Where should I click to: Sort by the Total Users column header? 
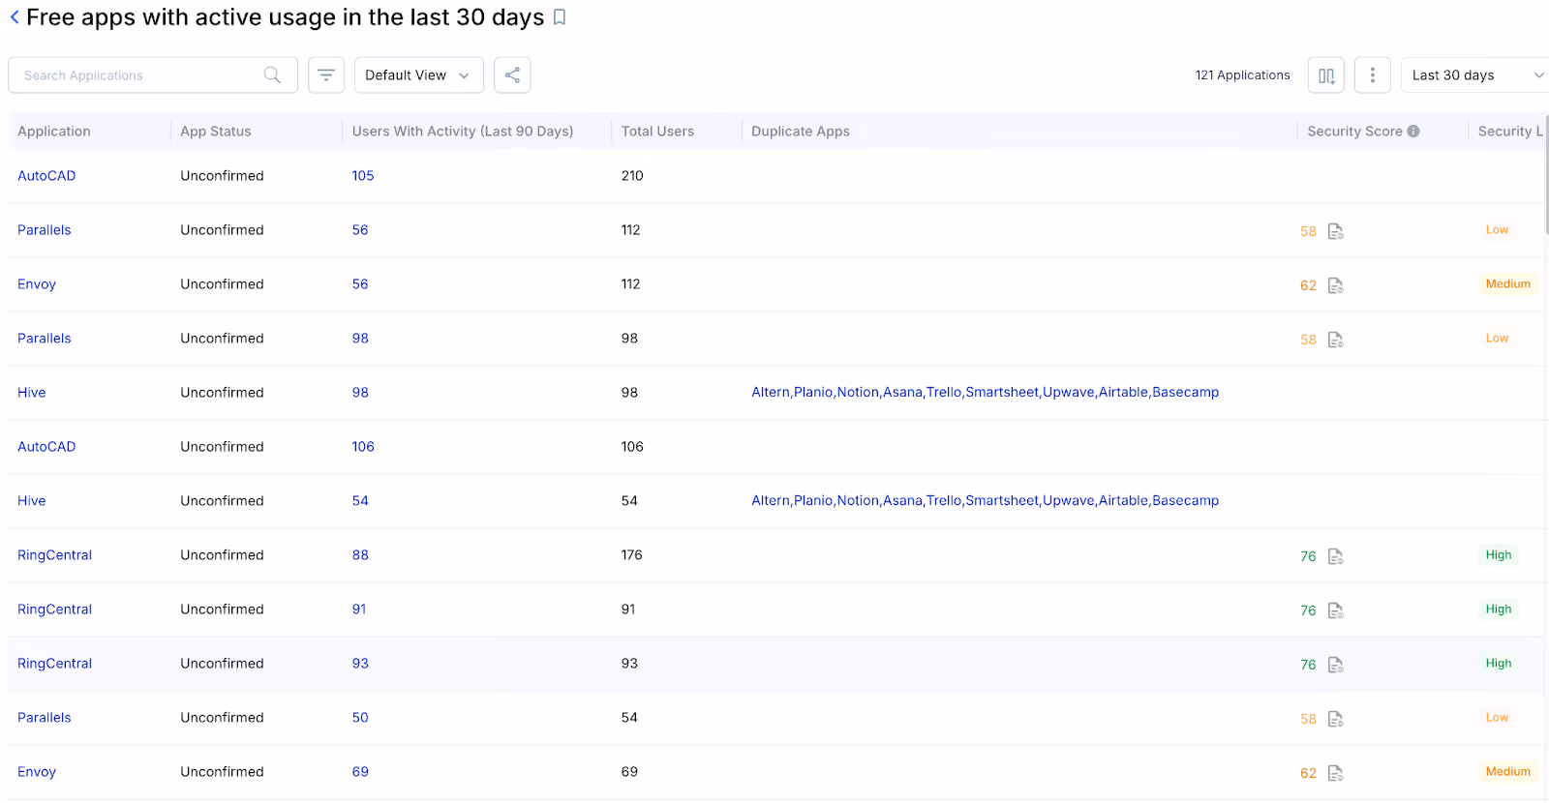click(x=658, y=132)
